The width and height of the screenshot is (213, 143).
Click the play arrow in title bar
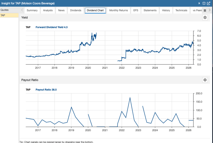(x=199, y=3)
